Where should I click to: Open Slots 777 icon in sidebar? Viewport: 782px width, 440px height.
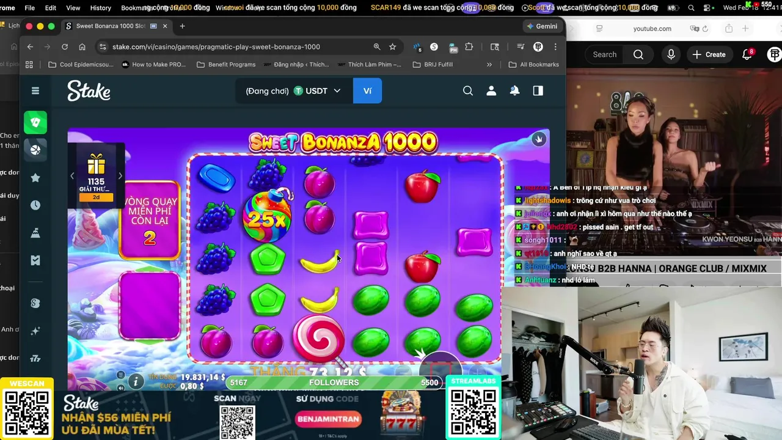click(35, 358)
